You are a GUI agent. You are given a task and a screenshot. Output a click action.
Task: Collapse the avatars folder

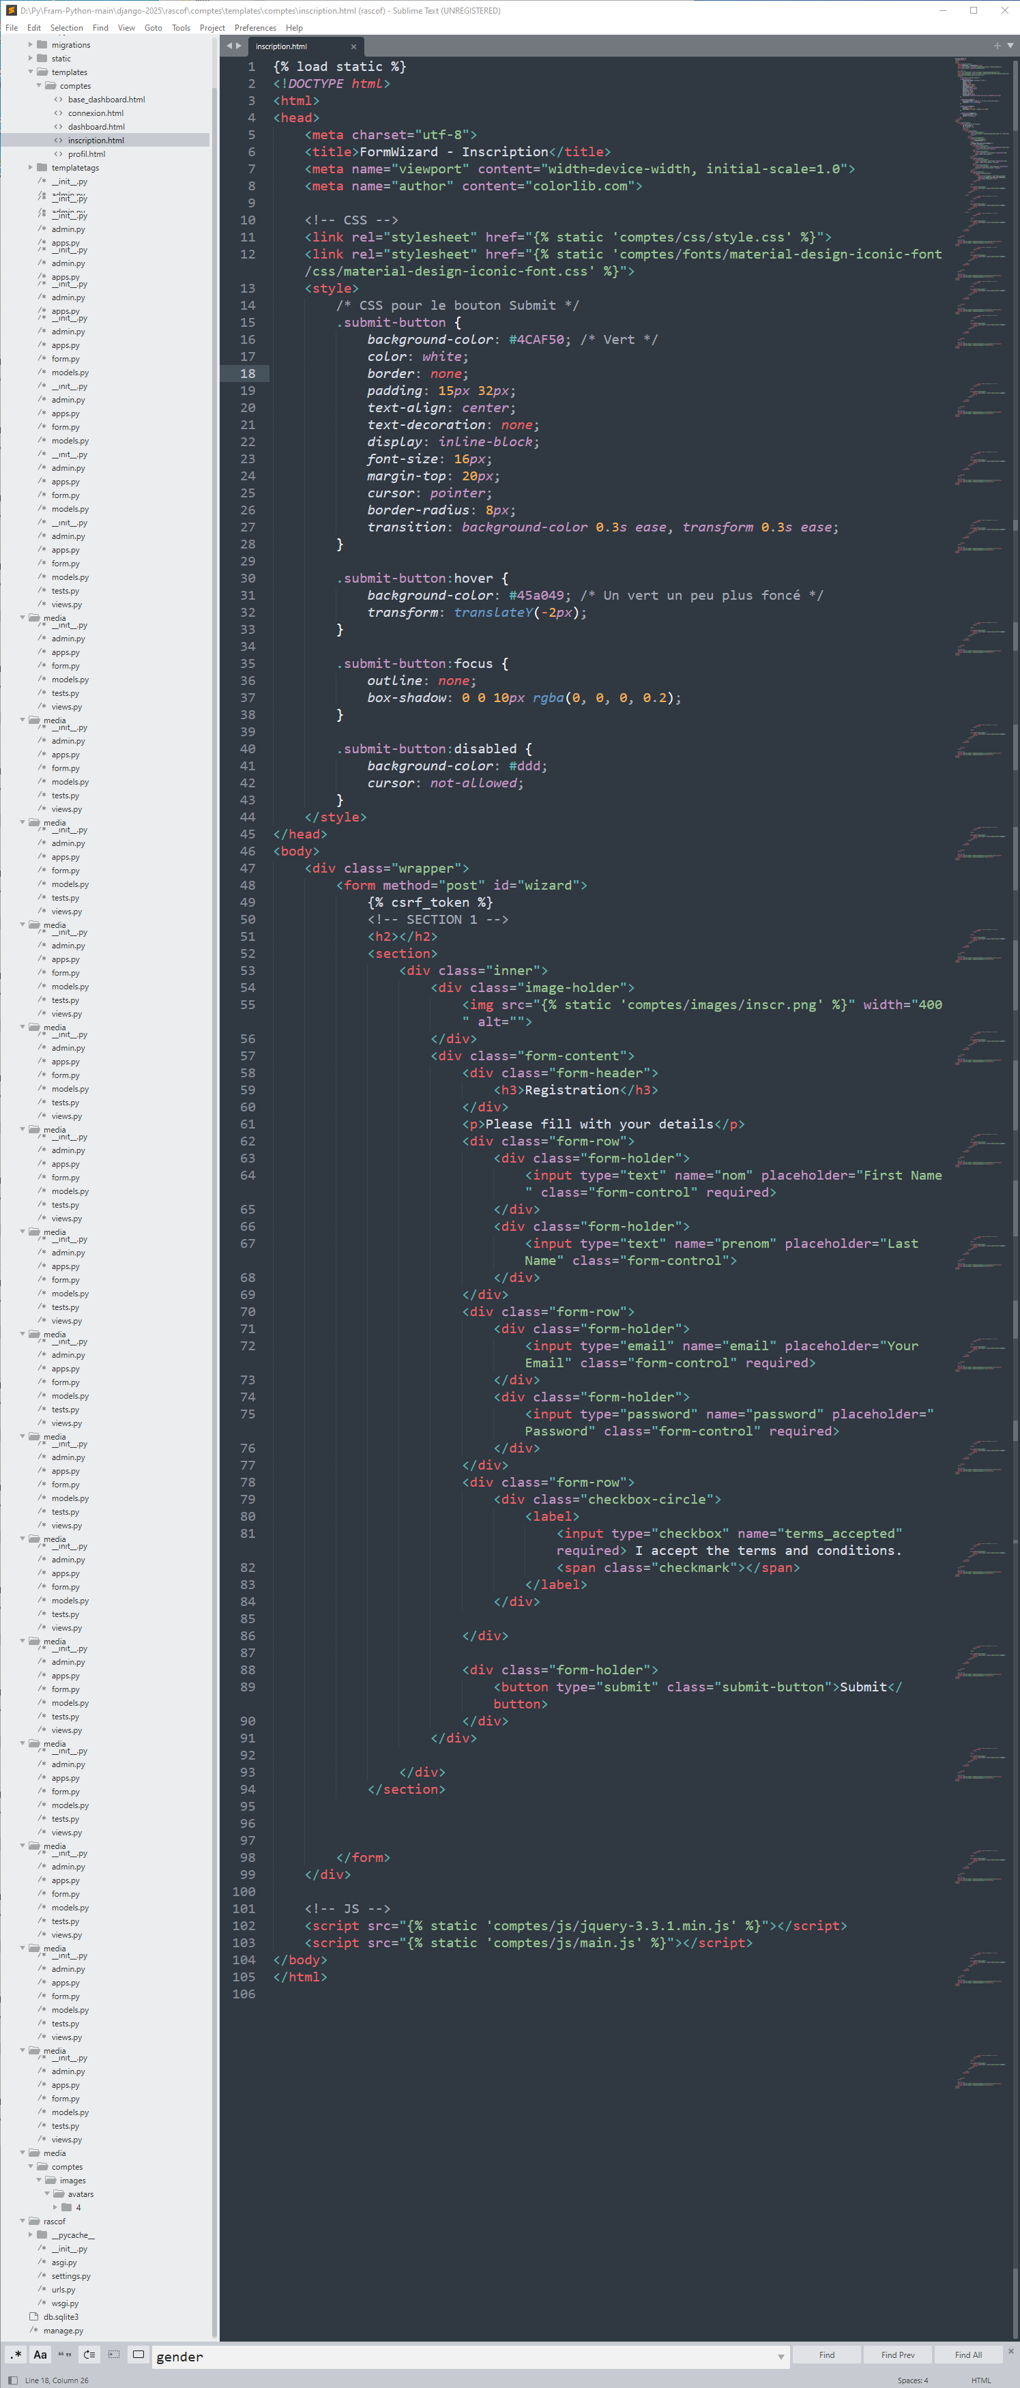pyautogui.click(x=47, y=2194)
